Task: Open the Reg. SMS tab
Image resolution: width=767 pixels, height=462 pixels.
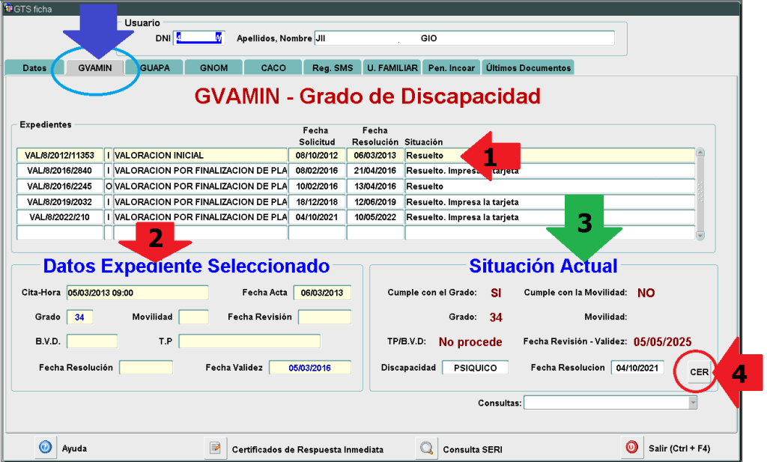Action: 333,67
